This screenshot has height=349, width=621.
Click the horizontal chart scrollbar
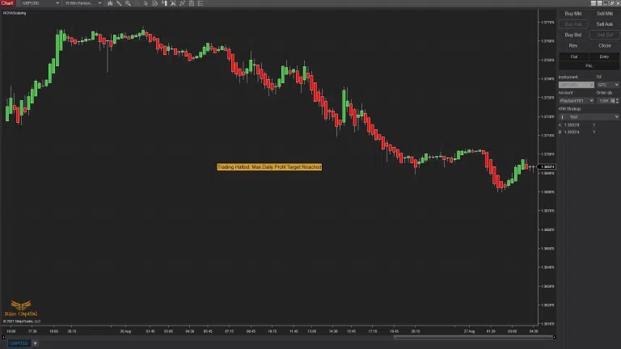[461, 337]
